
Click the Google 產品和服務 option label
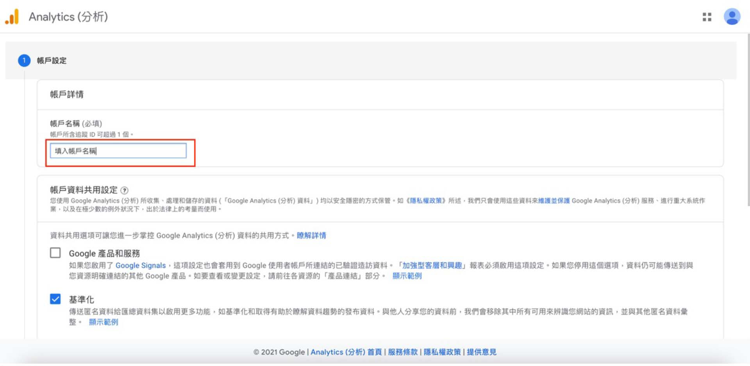[x=104, y=254]
